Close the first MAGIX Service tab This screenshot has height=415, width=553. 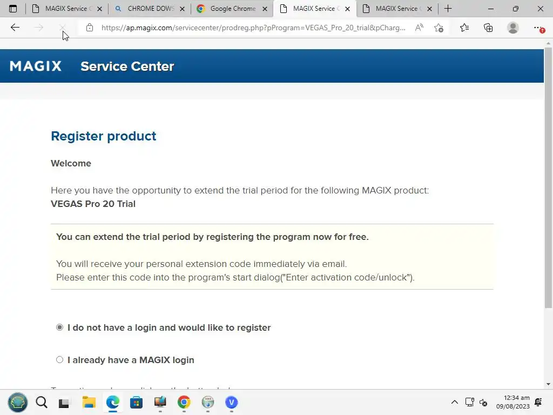pyautogui.click(x=99, y=9)
